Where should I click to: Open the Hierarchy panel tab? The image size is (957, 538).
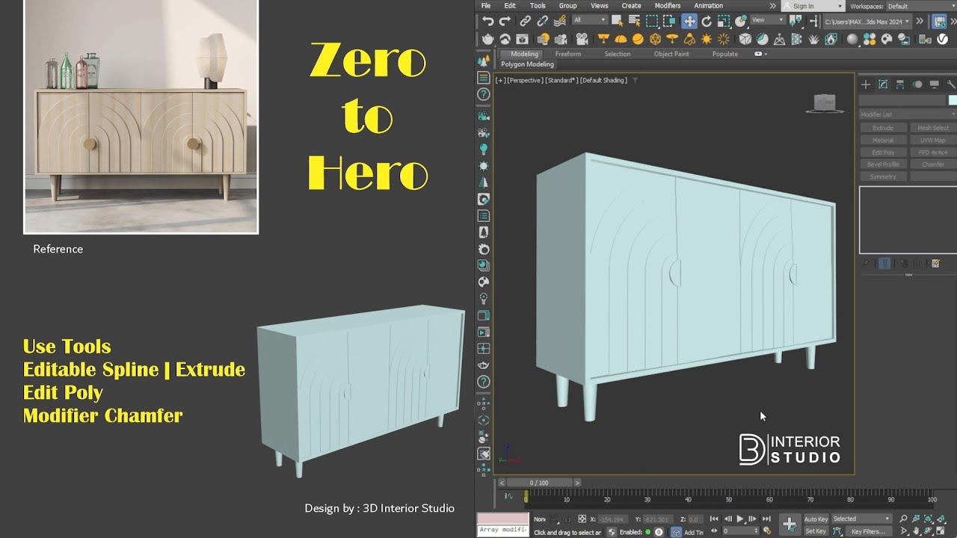(900, 84)
